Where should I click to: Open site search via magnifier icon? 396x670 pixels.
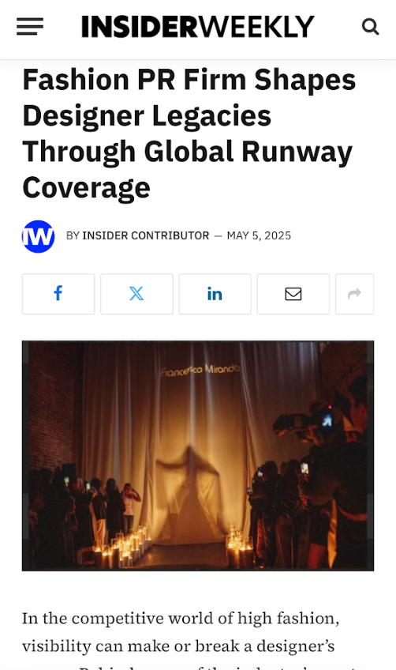(371, 27)
